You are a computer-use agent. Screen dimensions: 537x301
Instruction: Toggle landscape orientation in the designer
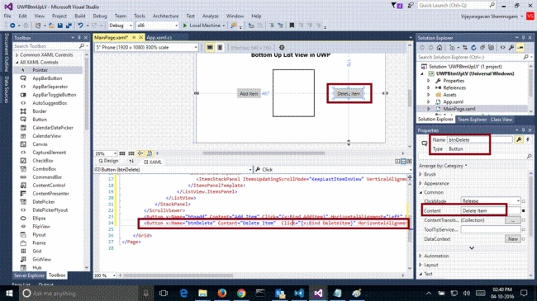click(210, 48)
